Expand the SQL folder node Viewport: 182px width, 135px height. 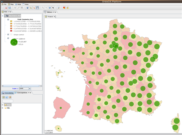(x=3, y=108)
